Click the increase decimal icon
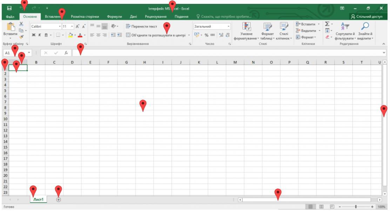This screenshot has width=390, height=211. 221,35
